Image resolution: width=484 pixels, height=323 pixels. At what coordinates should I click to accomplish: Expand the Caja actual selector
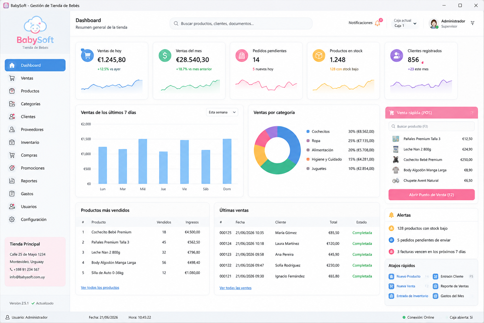click(x=405, y=23)
